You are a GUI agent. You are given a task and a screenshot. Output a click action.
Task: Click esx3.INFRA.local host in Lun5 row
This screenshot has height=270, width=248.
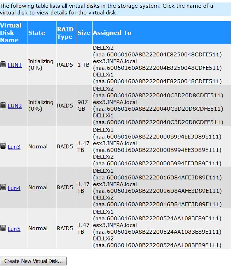[115, 225]
